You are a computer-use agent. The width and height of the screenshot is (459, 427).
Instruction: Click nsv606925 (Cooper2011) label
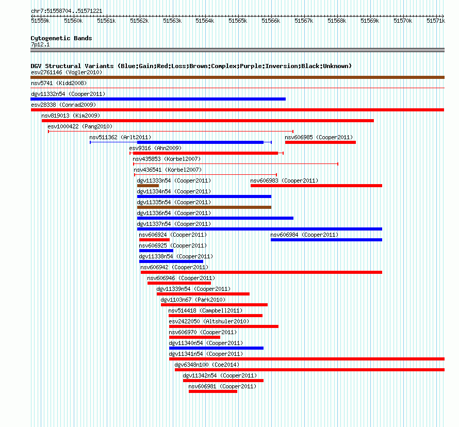tap(173, 245)
